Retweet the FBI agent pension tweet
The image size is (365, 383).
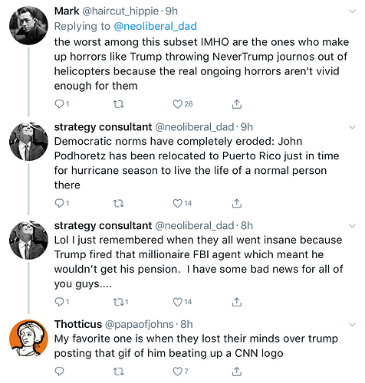point(119,303)
